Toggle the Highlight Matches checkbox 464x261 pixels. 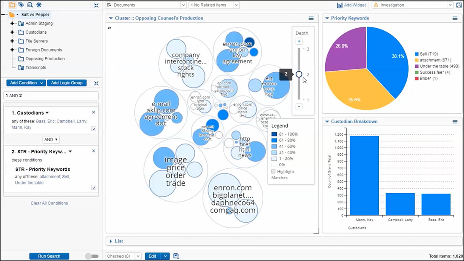point(273,172)
